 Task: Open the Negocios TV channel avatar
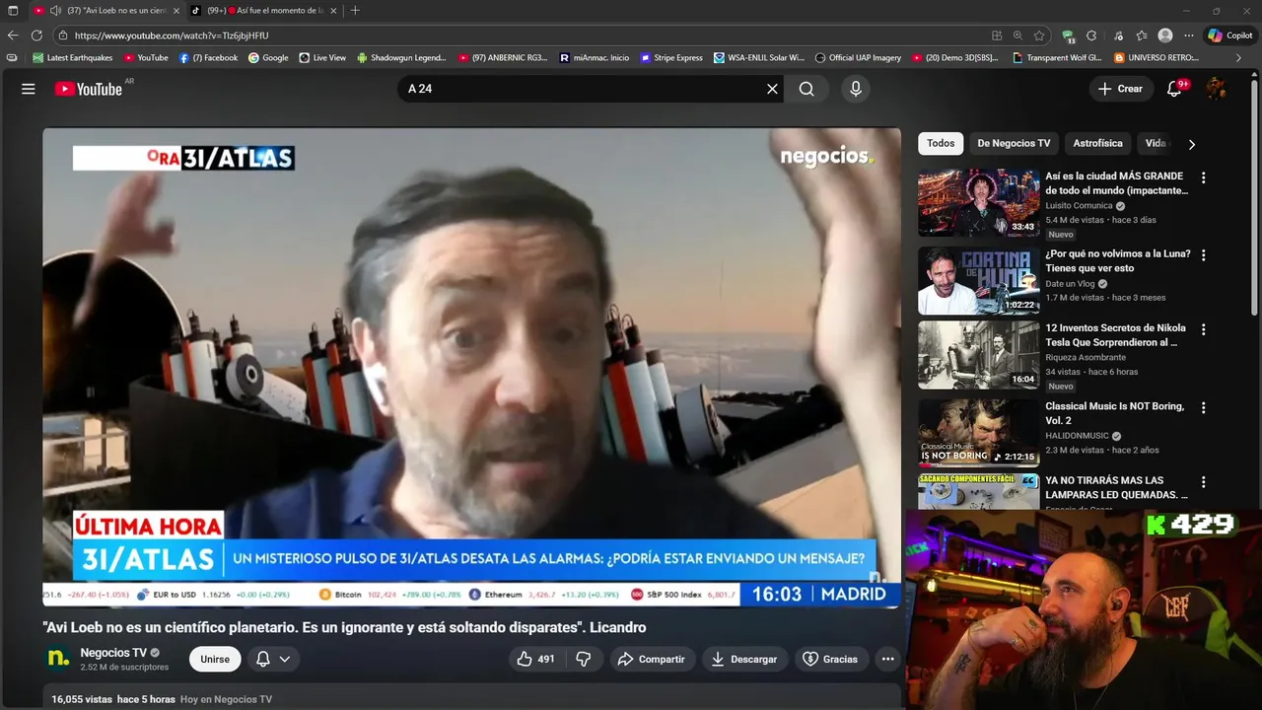58,658
